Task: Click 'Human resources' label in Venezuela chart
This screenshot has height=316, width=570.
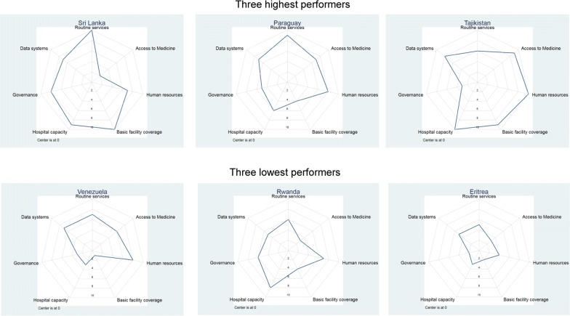Action: coord(164,263)
